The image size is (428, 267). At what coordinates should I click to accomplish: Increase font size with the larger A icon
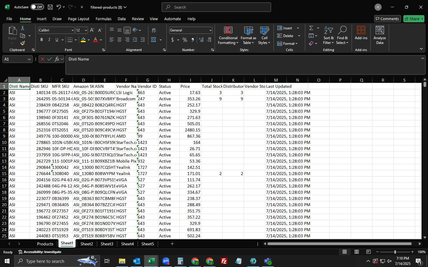point(92,30)
